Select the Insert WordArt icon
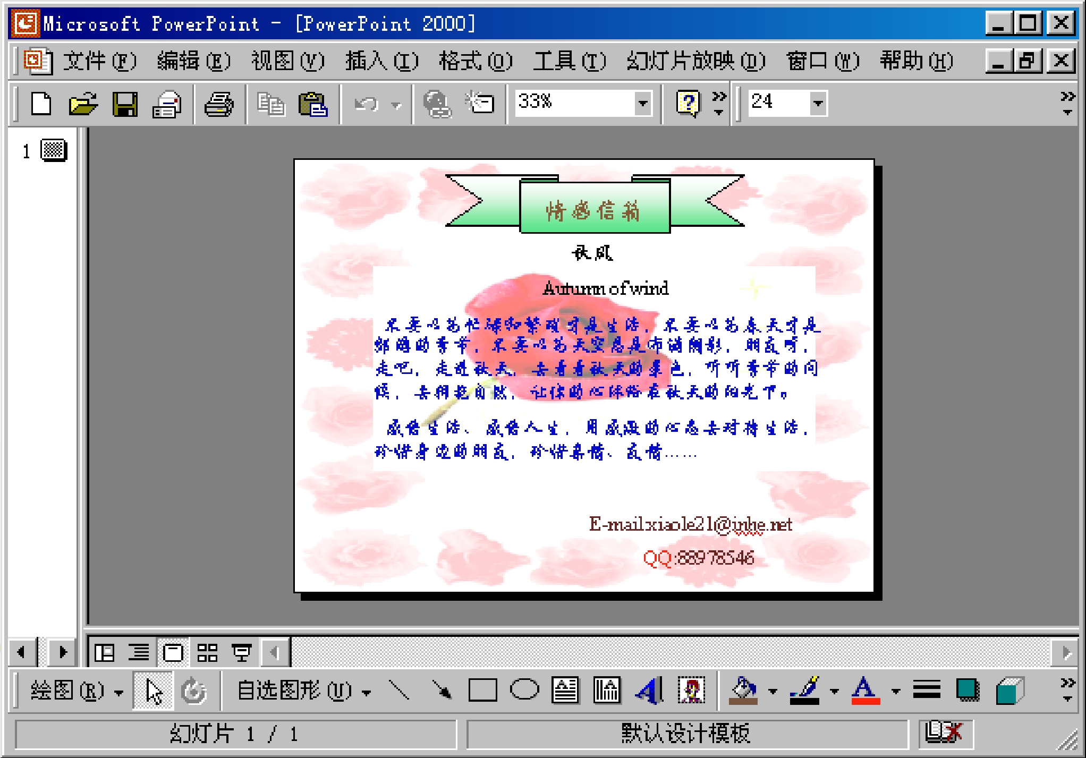This screenshot has width=1086, height=758. click(649, 691)
